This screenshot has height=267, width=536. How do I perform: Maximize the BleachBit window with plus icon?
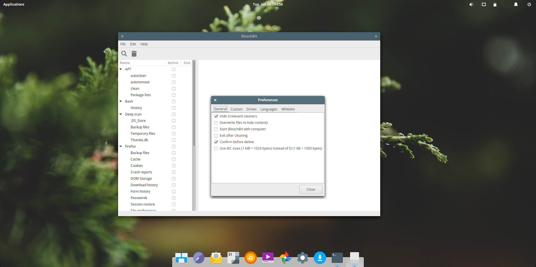tap(376, 36)
